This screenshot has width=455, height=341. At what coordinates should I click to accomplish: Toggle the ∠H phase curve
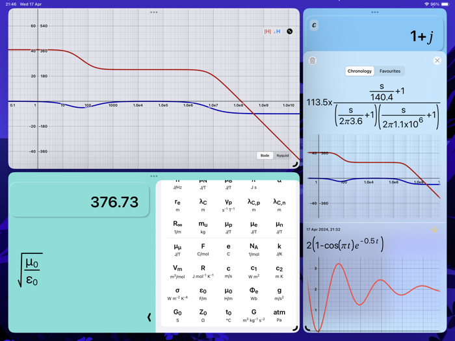coord(277,31)
